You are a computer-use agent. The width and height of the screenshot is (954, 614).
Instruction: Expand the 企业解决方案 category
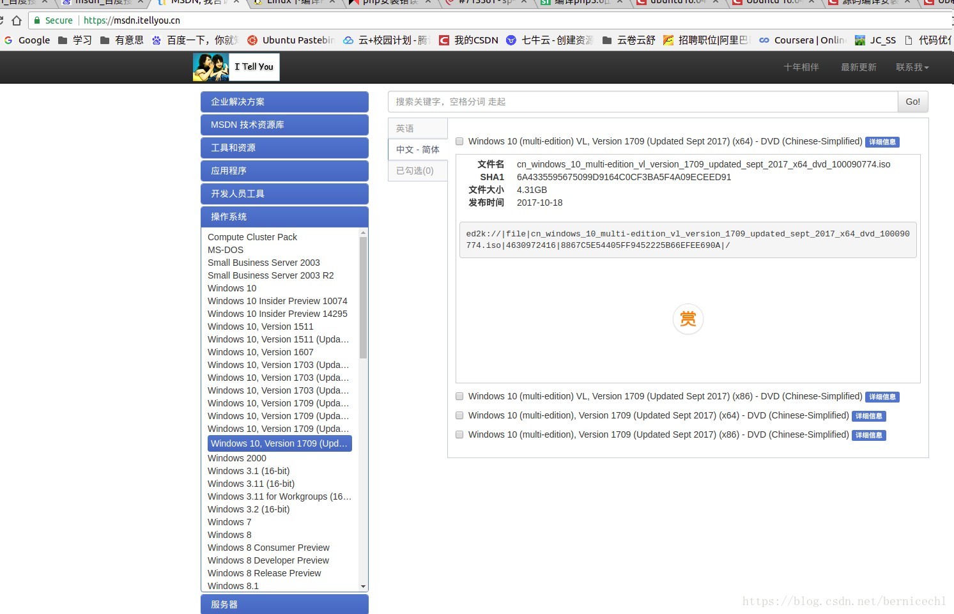(284, 102)
